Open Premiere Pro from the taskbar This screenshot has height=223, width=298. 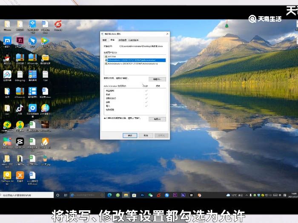click(x=175, y=195)
